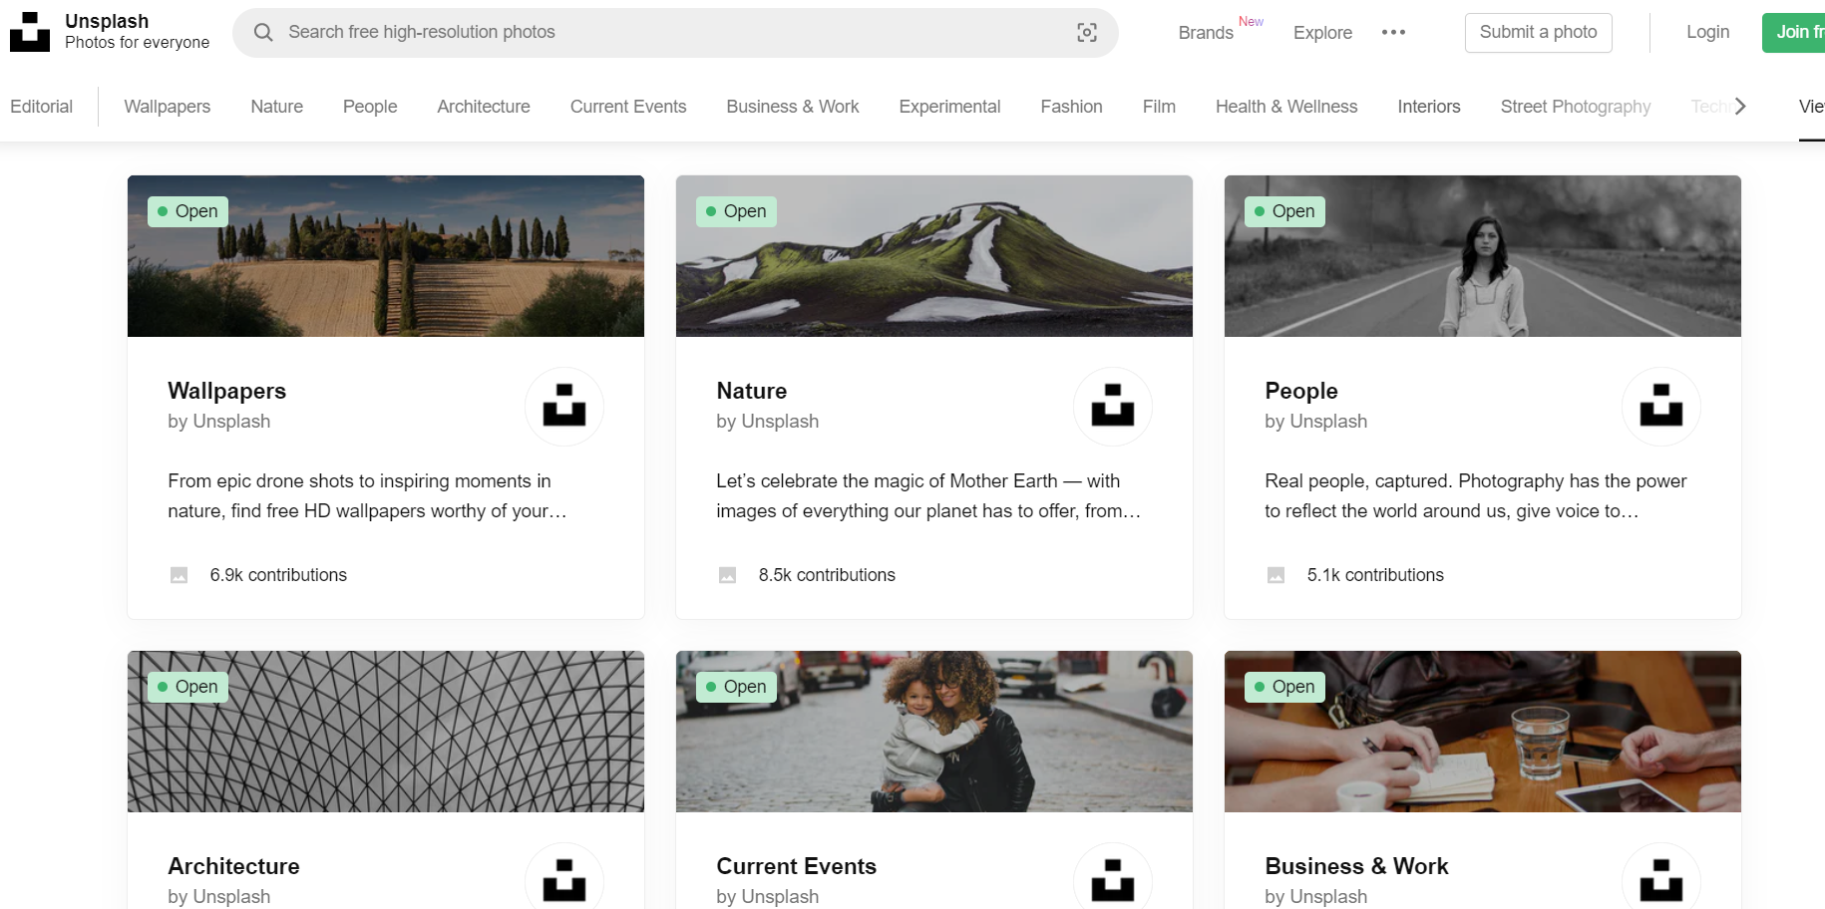
Task: Click the Explore menu in the header
Action: click(1322, 33)
